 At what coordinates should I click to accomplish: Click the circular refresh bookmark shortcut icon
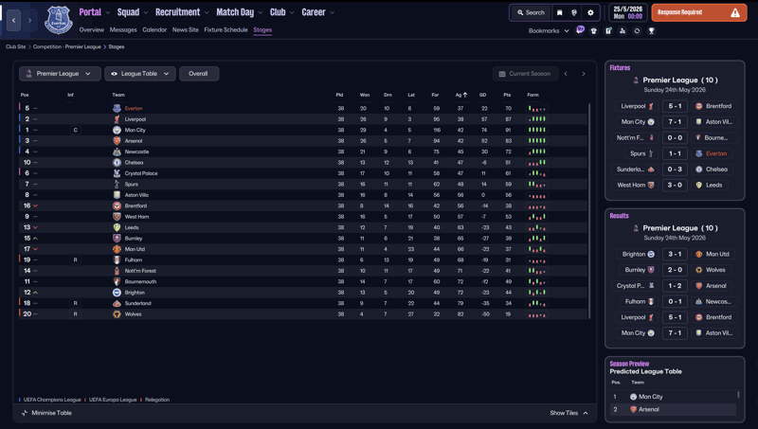coord(637,31)
